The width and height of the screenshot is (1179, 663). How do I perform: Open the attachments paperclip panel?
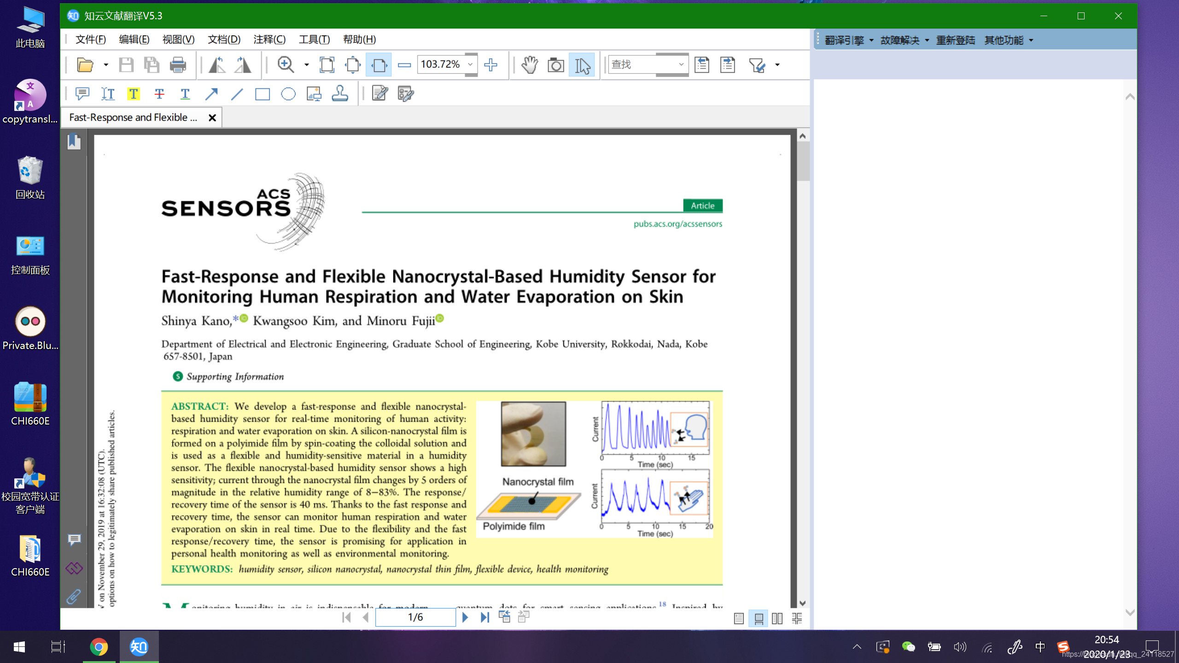[74, 597]
